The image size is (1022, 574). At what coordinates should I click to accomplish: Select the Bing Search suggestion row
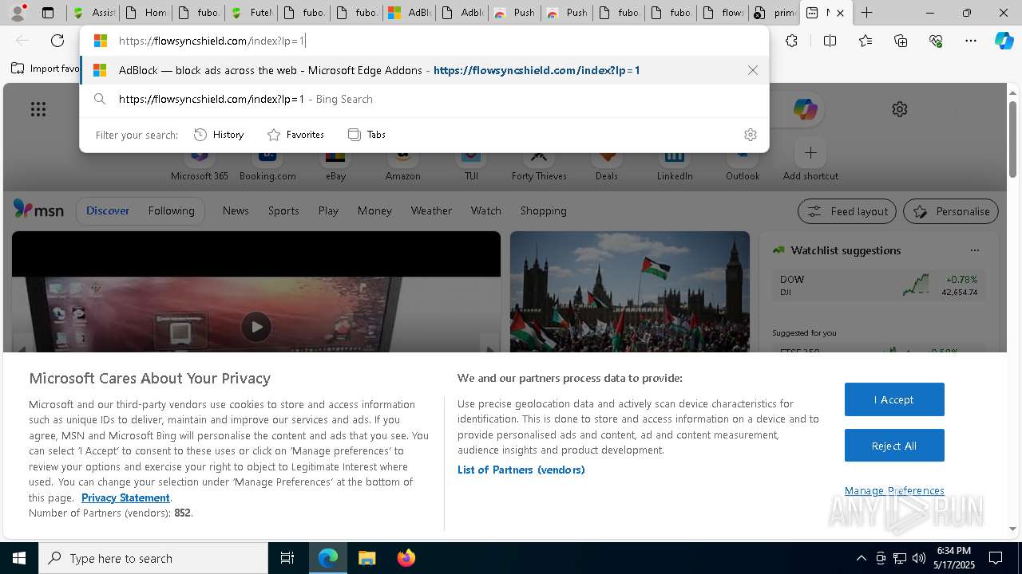(x=424, y=99)
